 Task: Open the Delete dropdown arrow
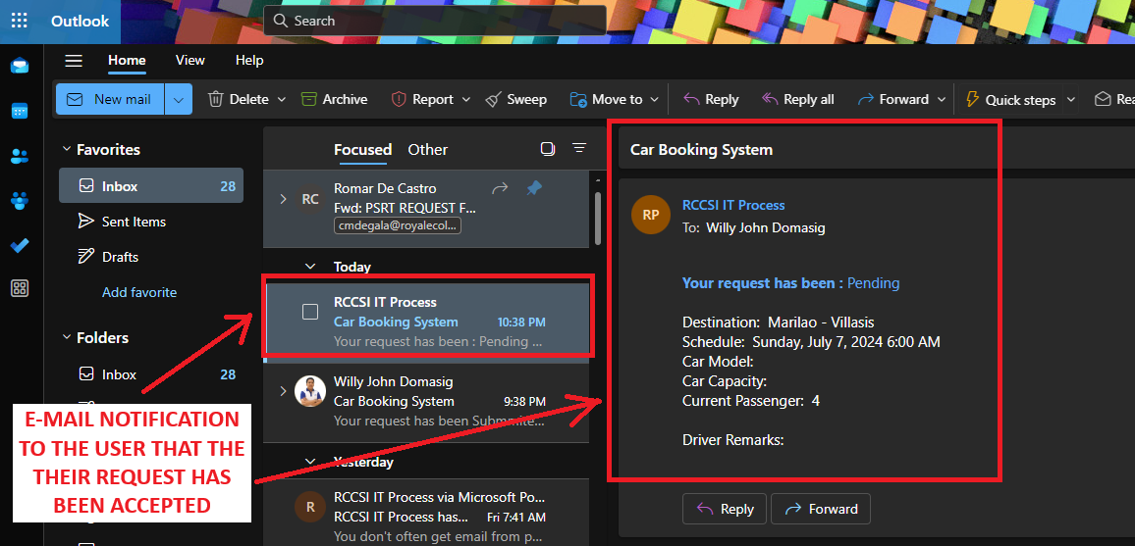coord(282,100)
